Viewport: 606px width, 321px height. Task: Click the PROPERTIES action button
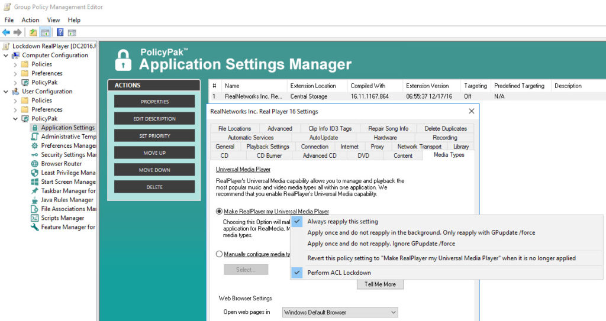coord(154,102)
